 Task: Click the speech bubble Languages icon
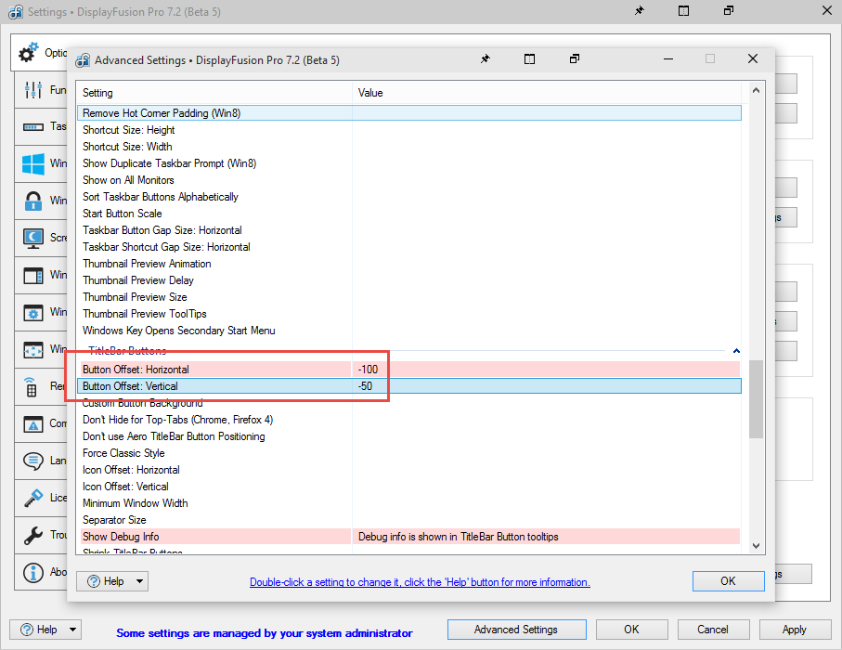[33, 461]
